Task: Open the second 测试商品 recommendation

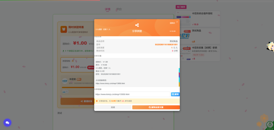Action: 196,30
